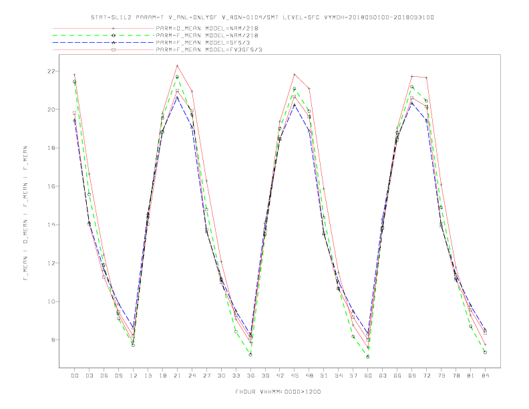The width and height of the screenshot is (529, 409).
Task: Click x-axis tick label 39
Action: click(x=266, y=376)
